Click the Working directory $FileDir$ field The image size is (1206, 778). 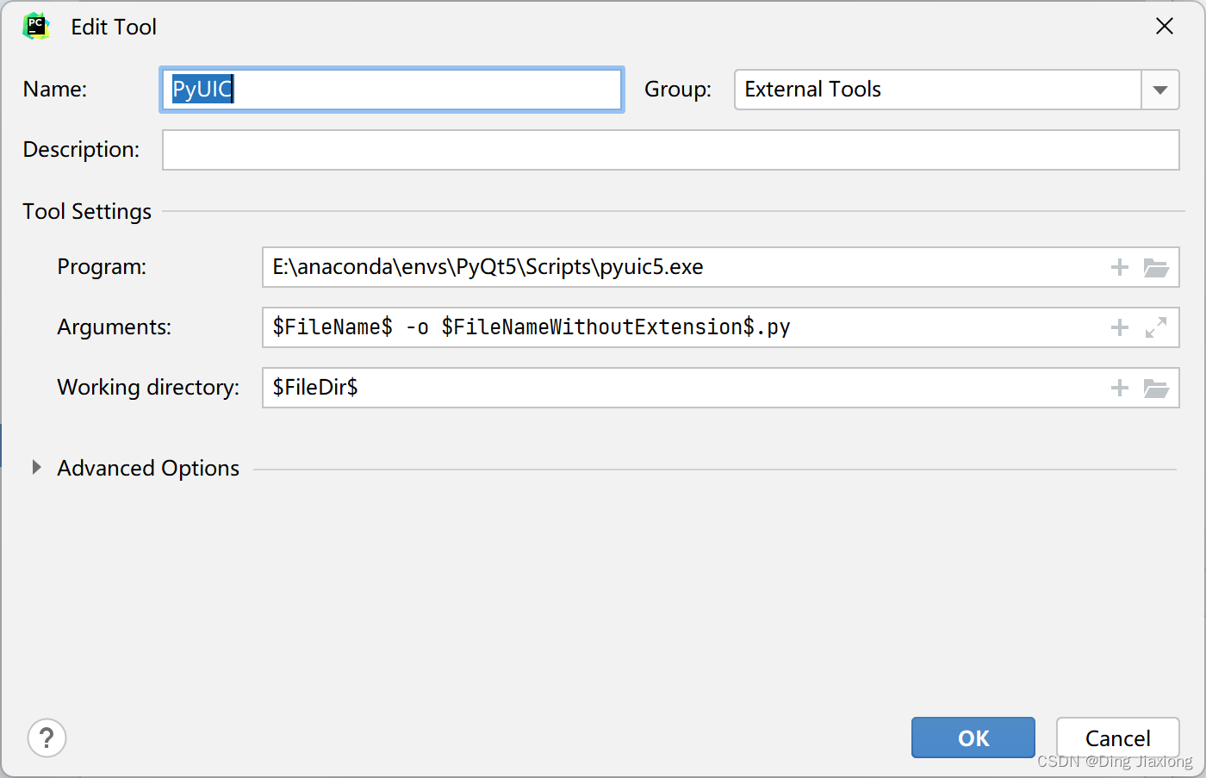[x=681, y=388]
